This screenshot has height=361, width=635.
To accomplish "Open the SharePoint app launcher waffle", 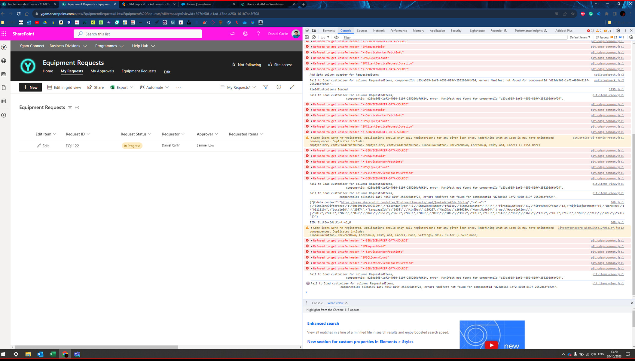I will (4, 34).
